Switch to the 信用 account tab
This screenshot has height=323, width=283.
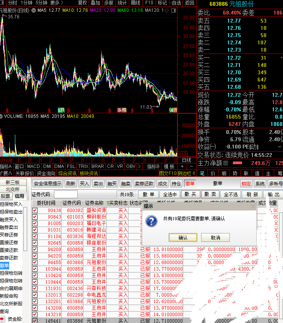tap(20, 196)
